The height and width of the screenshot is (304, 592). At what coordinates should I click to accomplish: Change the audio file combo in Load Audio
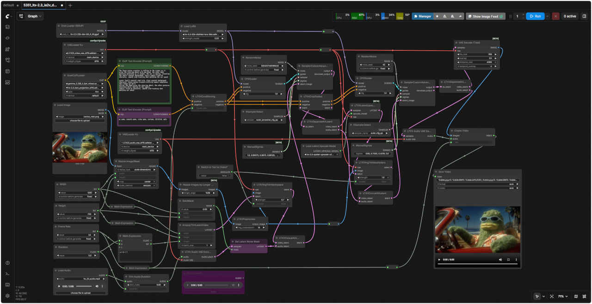click(81, 279)
